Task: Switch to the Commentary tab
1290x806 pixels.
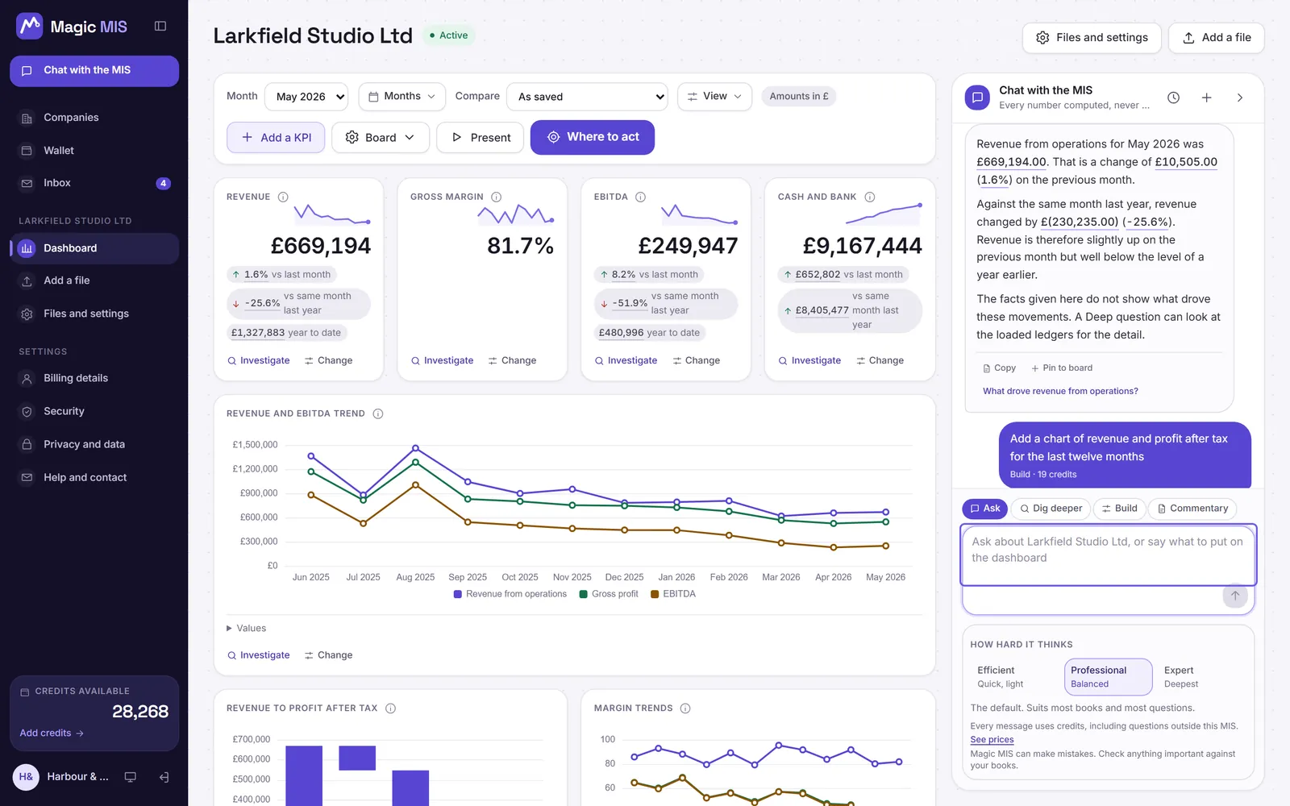Action: point(1192,509)
